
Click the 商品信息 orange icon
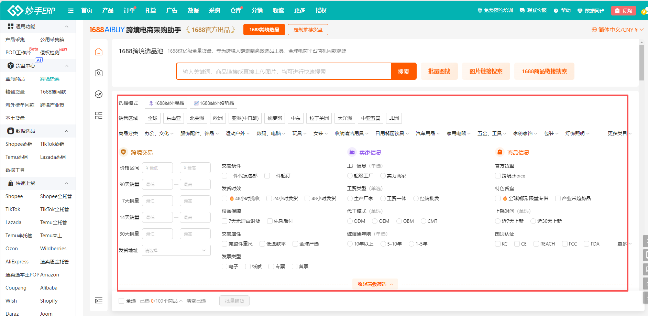pyautogui.click(x=499, y=152)
